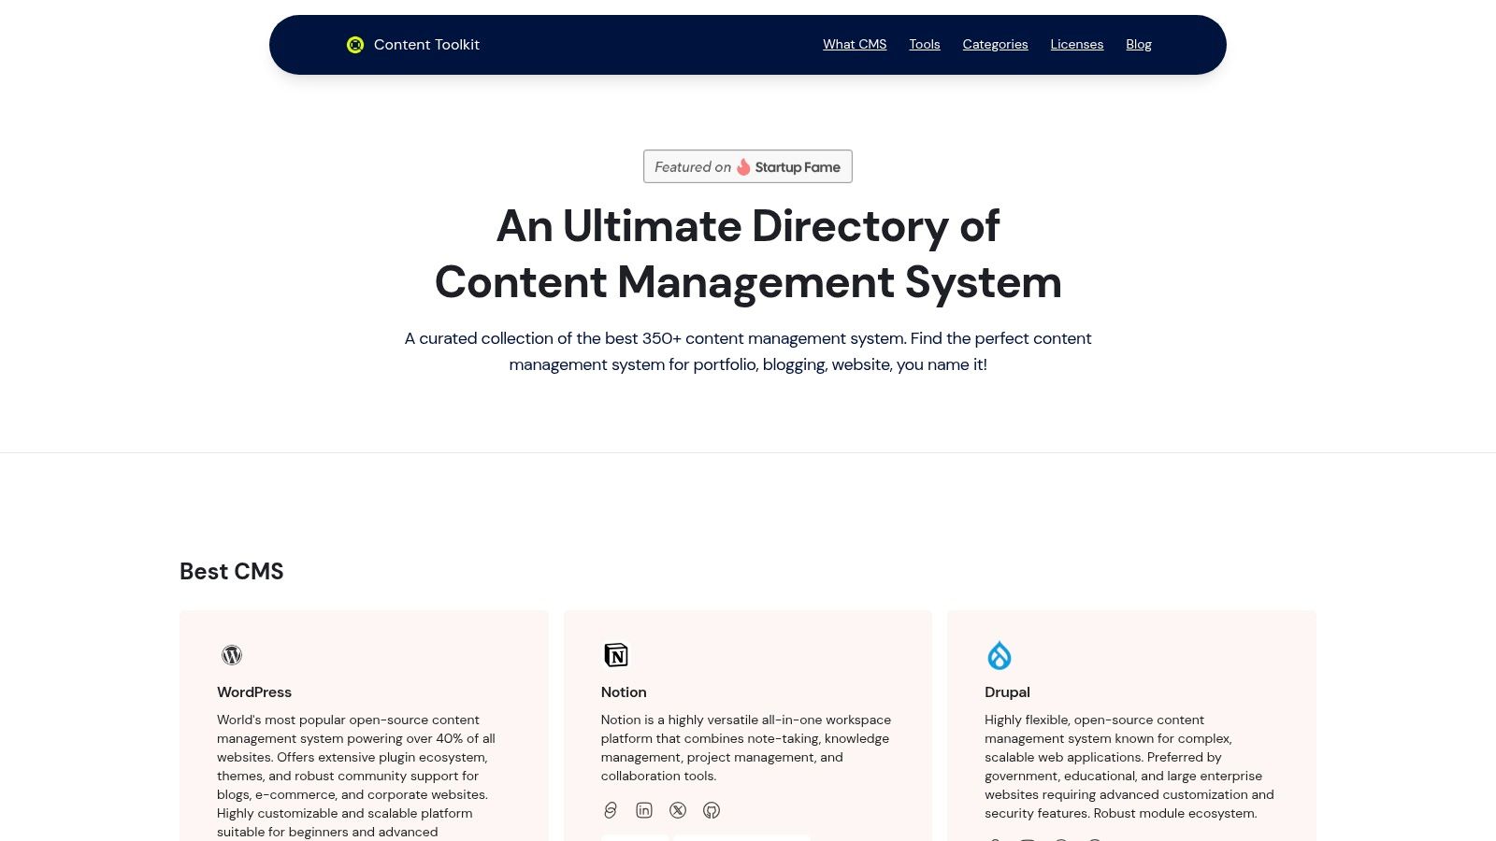1496x841 pixels.
Task: Open Notion's GitHub icon
Action: (x=712, y=810)
